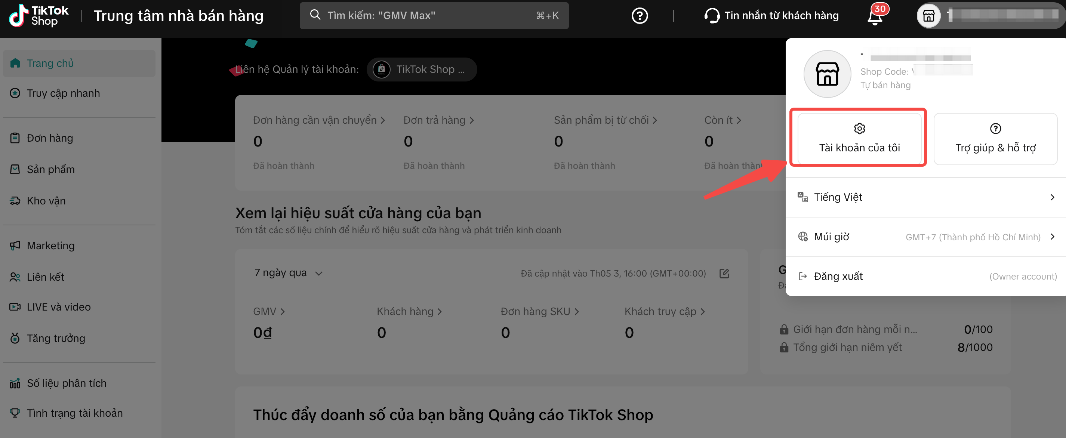1066x438 pixels.
Task: Expand Sản phẩm bị từ chối details
Action: [606, 120]
